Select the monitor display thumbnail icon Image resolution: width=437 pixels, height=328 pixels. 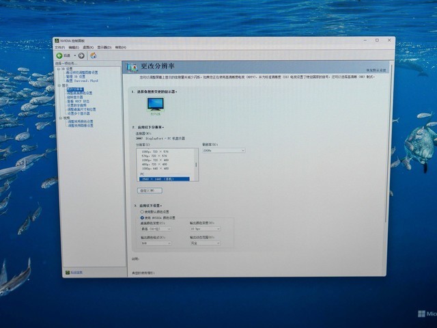(156, 105)
